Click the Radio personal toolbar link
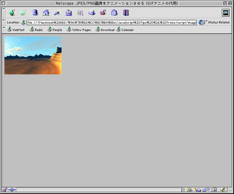 point(36,30)
